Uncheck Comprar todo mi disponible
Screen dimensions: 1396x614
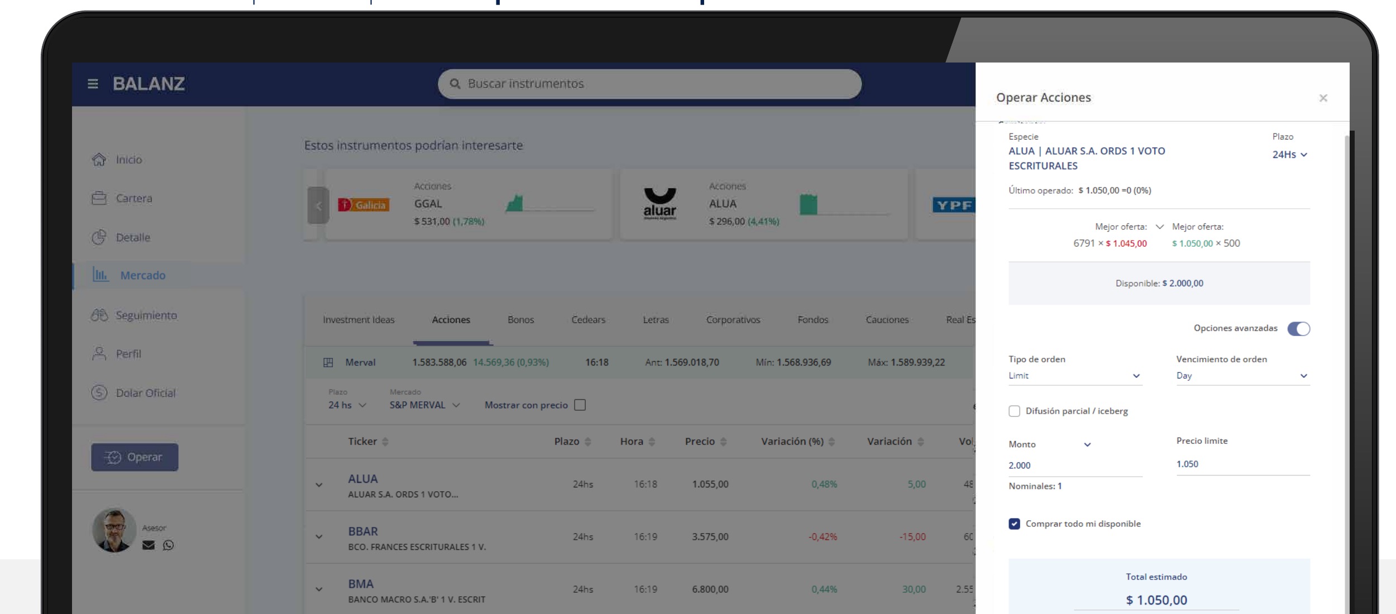coord(1014,524)
